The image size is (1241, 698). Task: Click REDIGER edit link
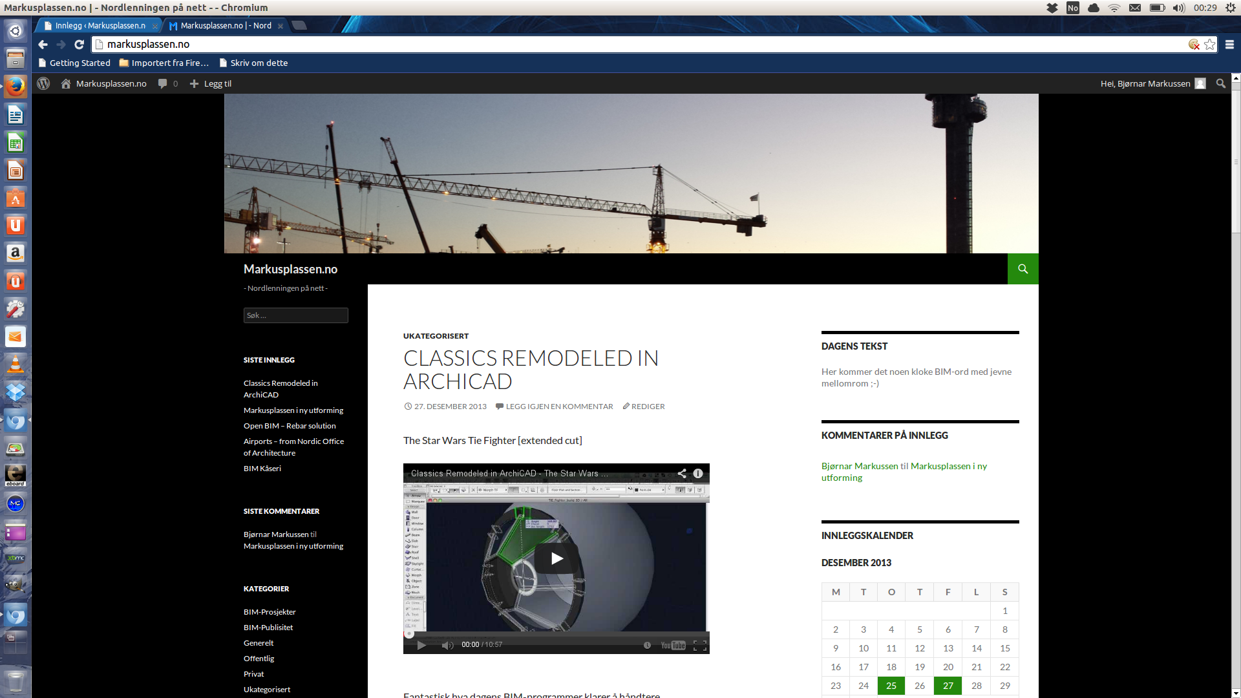pos(644,407)
